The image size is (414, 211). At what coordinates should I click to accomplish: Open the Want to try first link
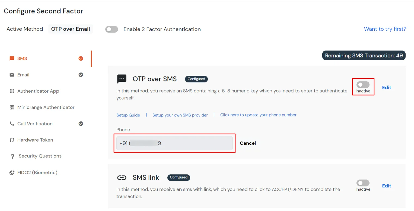[385, 29]
